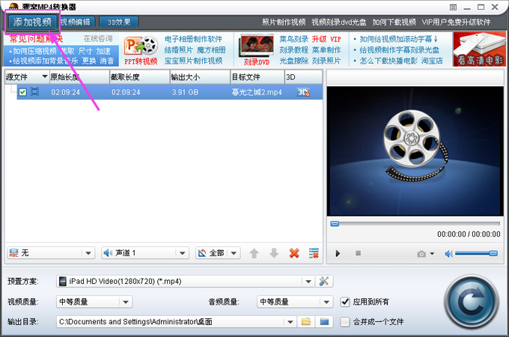
Task: Select the 暮光之城2.mp4 target file cell
Action: tap(257, 92)
